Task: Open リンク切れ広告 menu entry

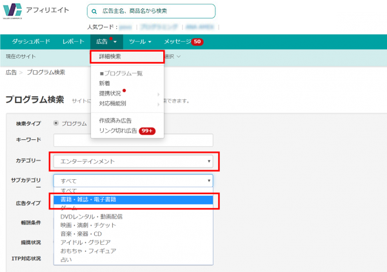Action: coord(118,131)
